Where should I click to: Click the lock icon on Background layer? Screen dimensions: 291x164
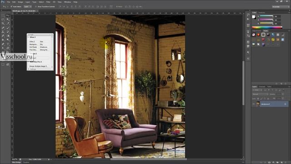[x=285, y=104]
